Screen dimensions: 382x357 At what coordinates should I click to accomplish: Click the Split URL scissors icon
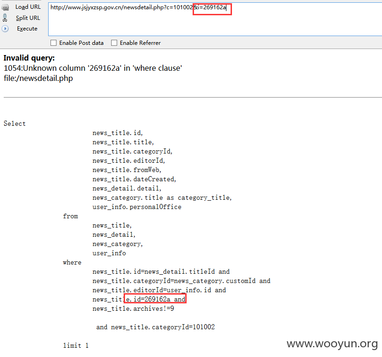pyautogui.click(x=5, y=18)
